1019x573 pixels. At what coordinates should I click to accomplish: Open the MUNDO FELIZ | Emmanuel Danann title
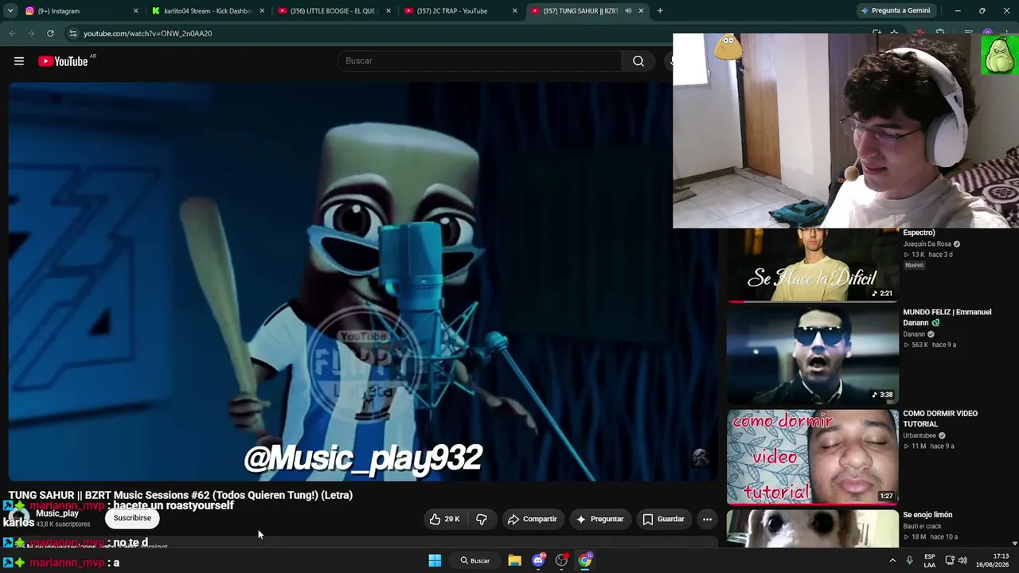pyautogui.click(x=947, y=318)
